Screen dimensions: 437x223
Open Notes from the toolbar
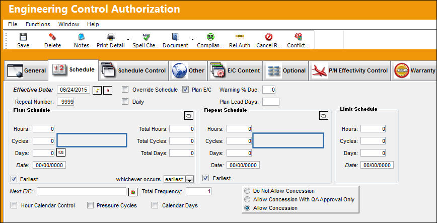(82, 37)
